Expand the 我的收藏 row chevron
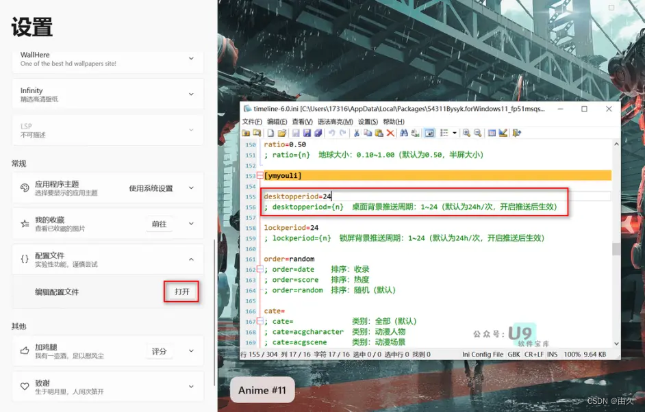 click(x=191, y=224)
